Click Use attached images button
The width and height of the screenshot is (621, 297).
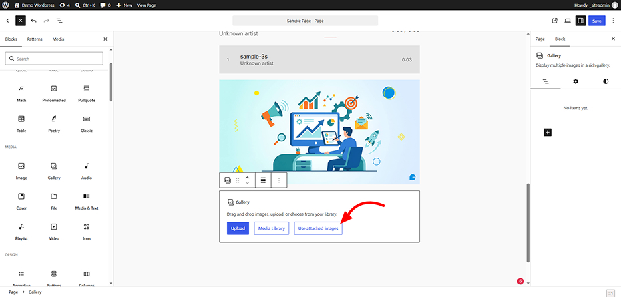click(x=318, y=228)
